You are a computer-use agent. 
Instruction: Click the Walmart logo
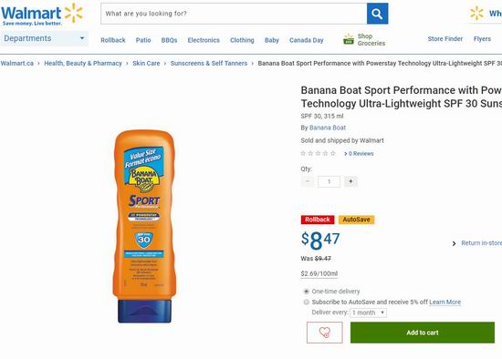[42, 15]
